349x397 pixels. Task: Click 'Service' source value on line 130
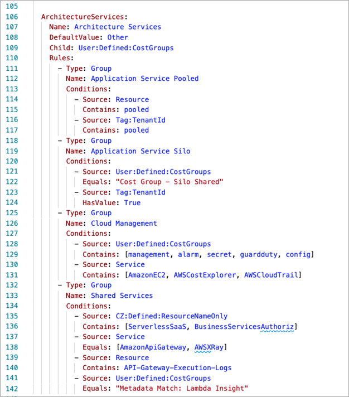pyautogui.click(x=130, y=265)
